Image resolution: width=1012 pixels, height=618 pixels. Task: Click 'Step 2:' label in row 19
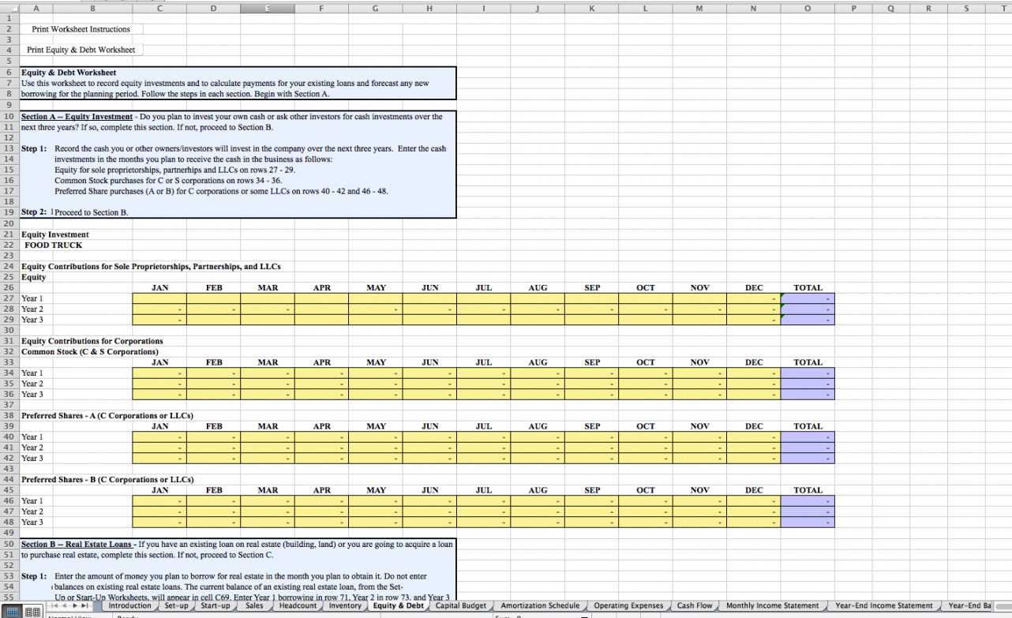click(34, 212)
